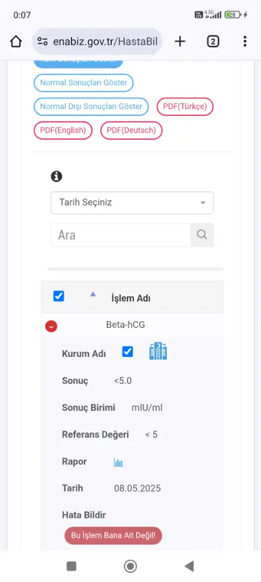Toggle the Kurum Adı checkbox

click(x=128, y=351)
